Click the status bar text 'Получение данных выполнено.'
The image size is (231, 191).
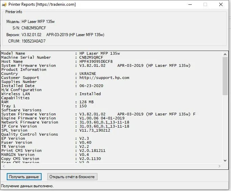27,186
